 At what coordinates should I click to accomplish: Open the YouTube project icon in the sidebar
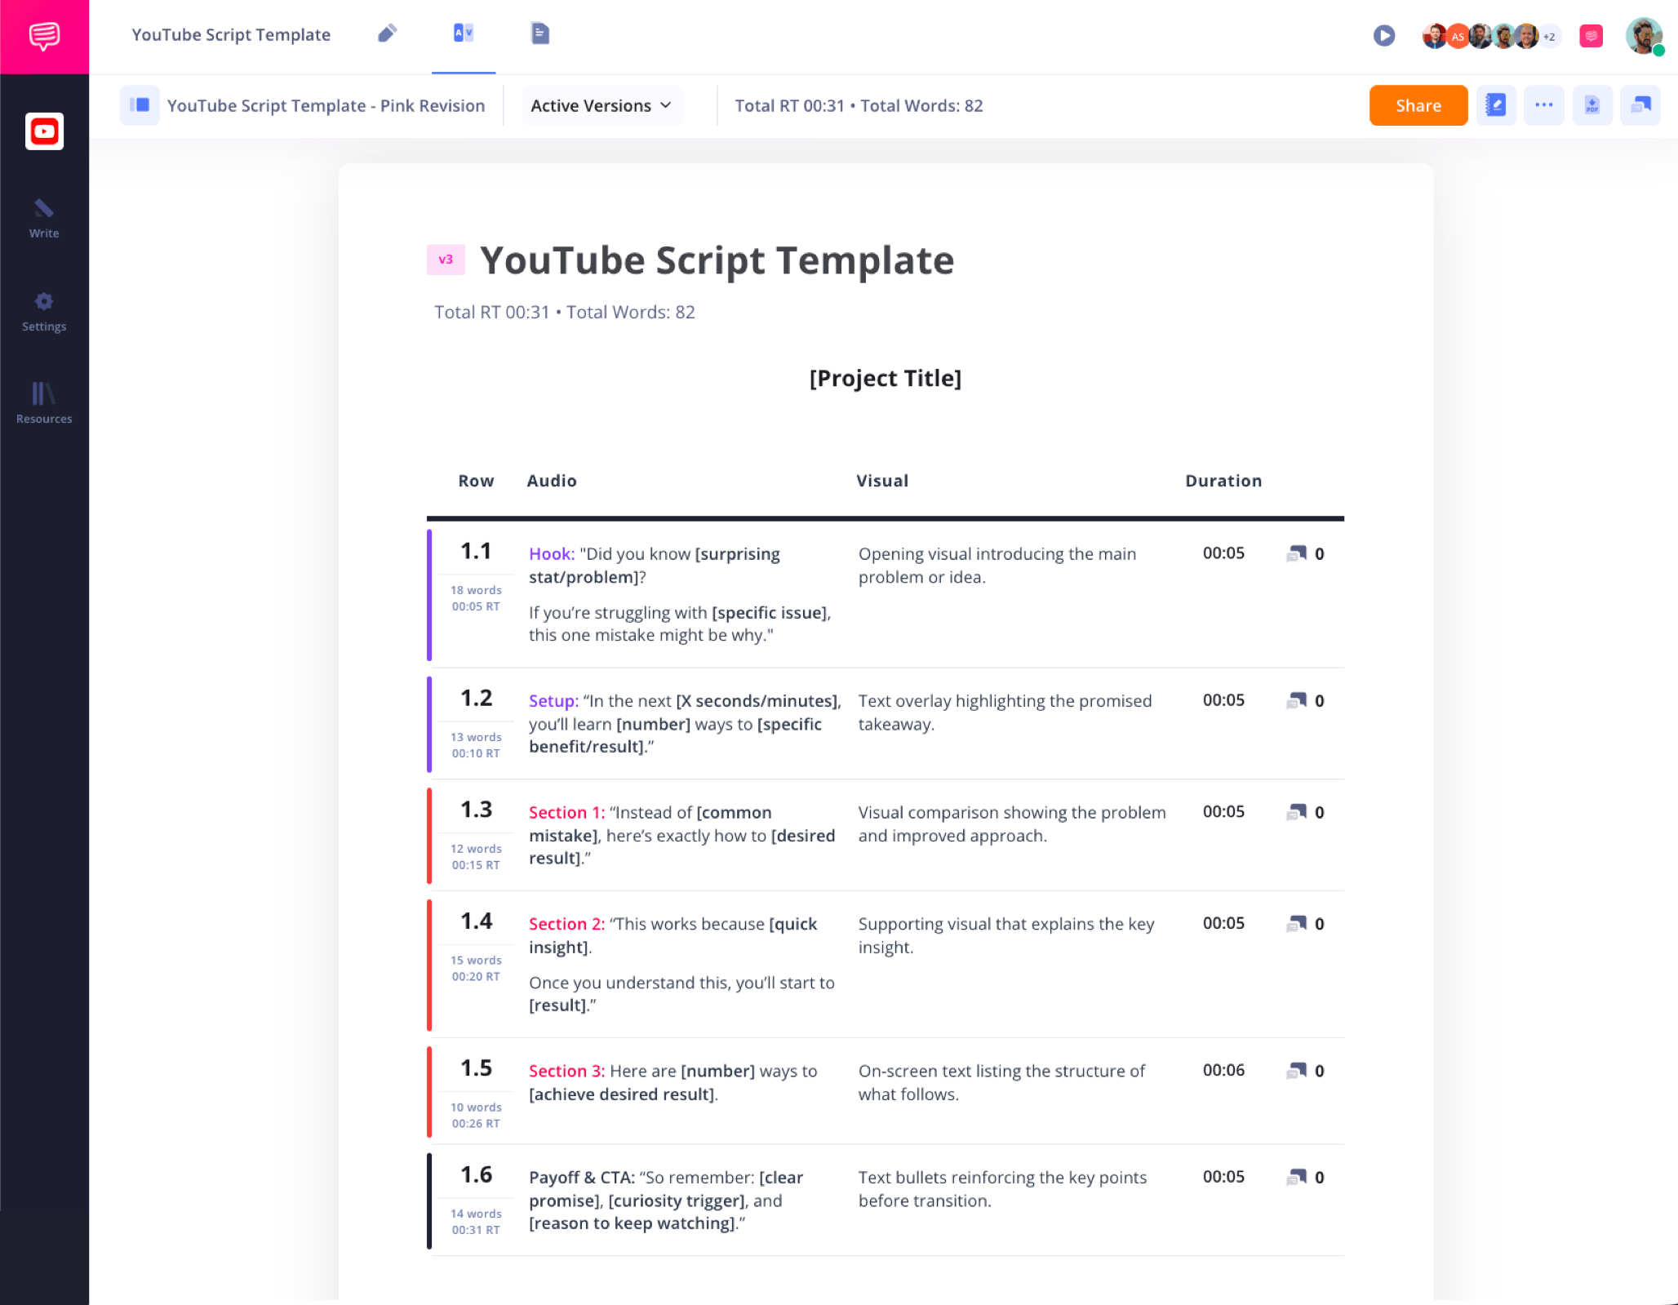click(x=44, y=131)
